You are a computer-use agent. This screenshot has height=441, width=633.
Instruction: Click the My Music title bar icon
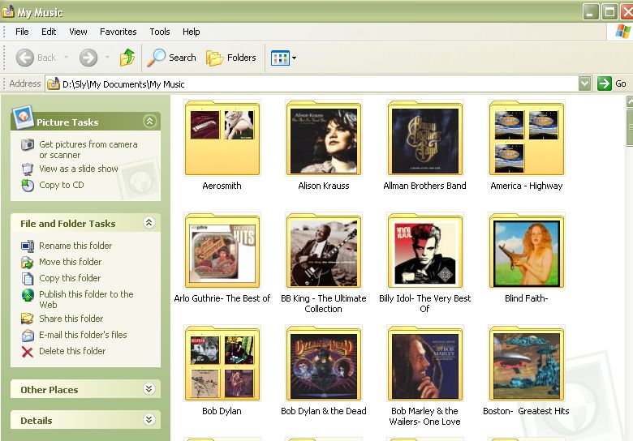point(7,11)
